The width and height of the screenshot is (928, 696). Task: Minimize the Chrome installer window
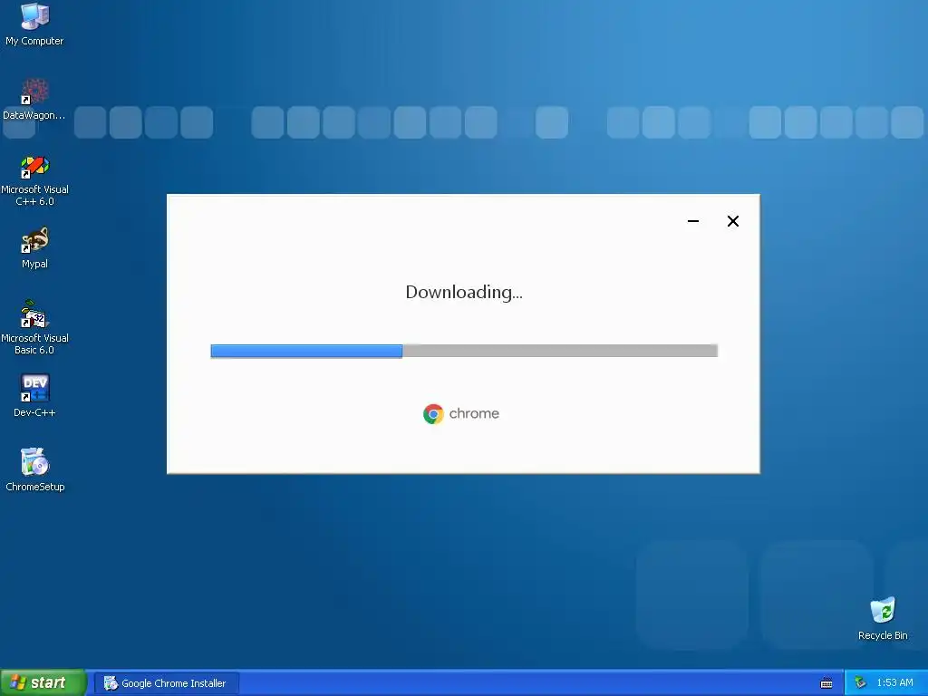[x=693, y=221]
